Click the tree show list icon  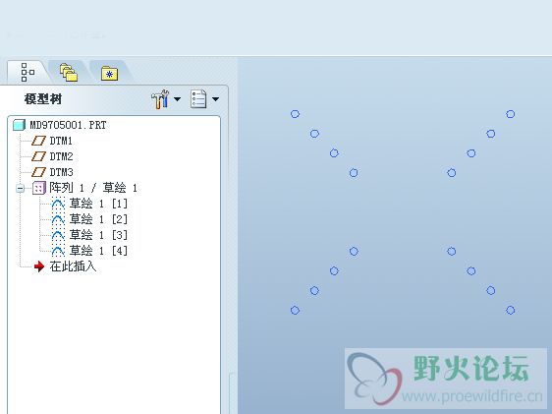[x=198, y=99]
